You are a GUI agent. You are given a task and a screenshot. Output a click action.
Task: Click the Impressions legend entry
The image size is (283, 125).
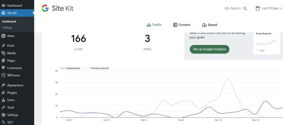70,68
